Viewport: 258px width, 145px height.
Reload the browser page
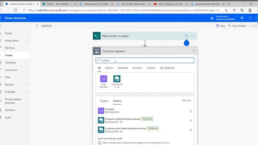[15, 10]
